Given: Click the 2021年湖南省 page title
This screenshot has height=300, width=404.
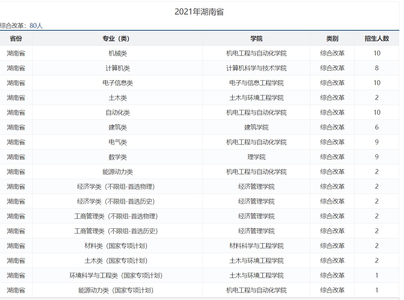Looking at the screenshot, I should [x=199, y=12].
